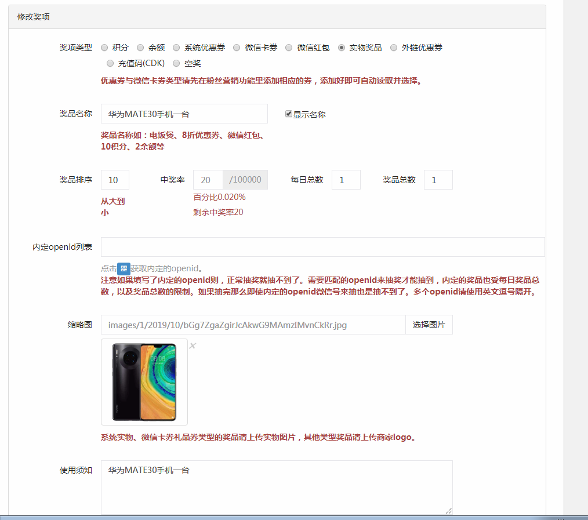Viewport: 588px width, 520px height.
Task: Click the 剩余中奖率20 text
Action: pyautogui.click(x=218, y=212)
